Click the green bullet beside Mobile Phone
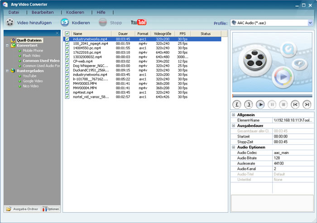 point(19,51)
